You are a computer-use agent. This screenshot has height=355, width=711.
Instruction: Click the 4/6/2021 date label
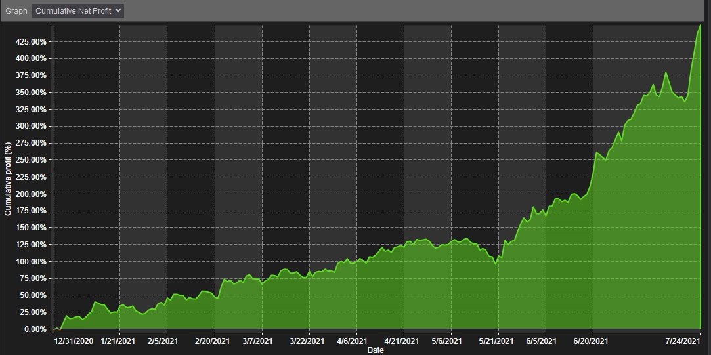tap(353, 341)
